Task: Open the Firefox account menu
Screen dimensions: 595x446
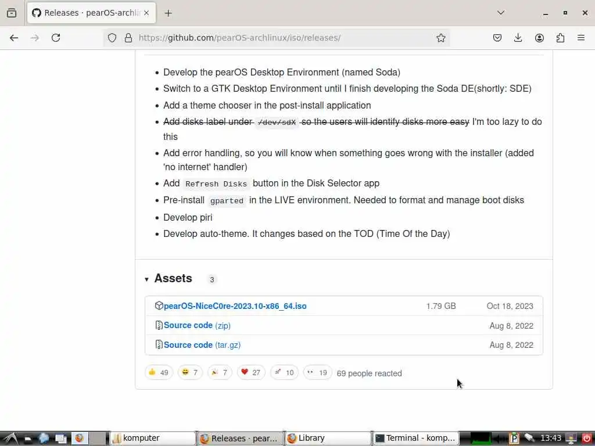Action: click(x=539, y=38)
